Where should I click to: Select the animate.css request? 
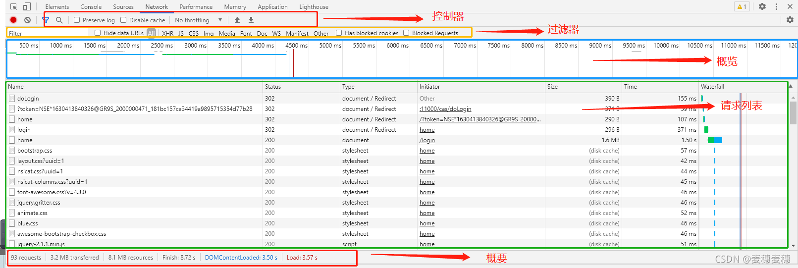(x=397, y=213)
